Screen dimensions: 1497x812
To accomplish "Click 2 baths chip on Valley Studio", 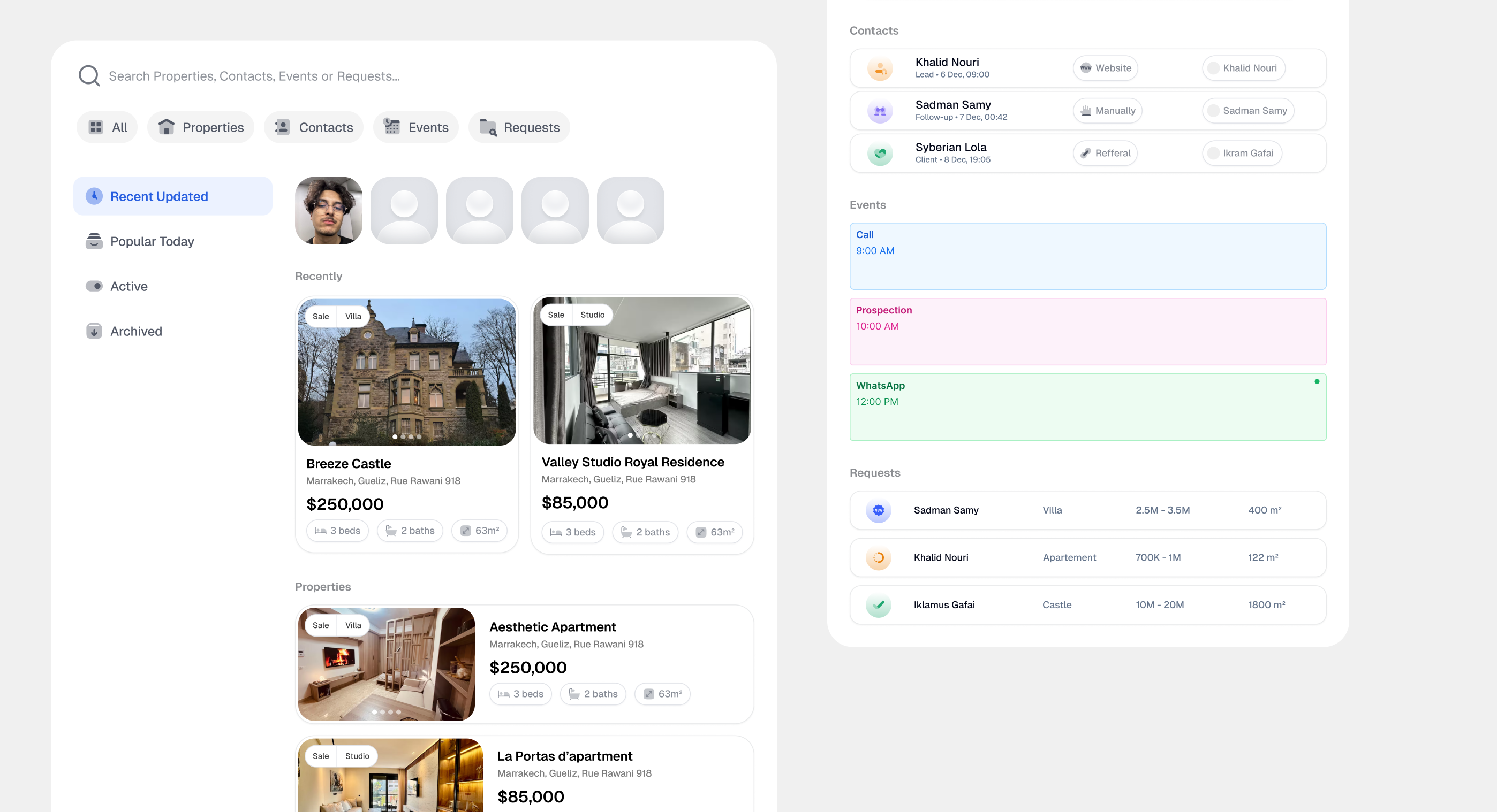I will pyautogui.click(x=646, y=532).
